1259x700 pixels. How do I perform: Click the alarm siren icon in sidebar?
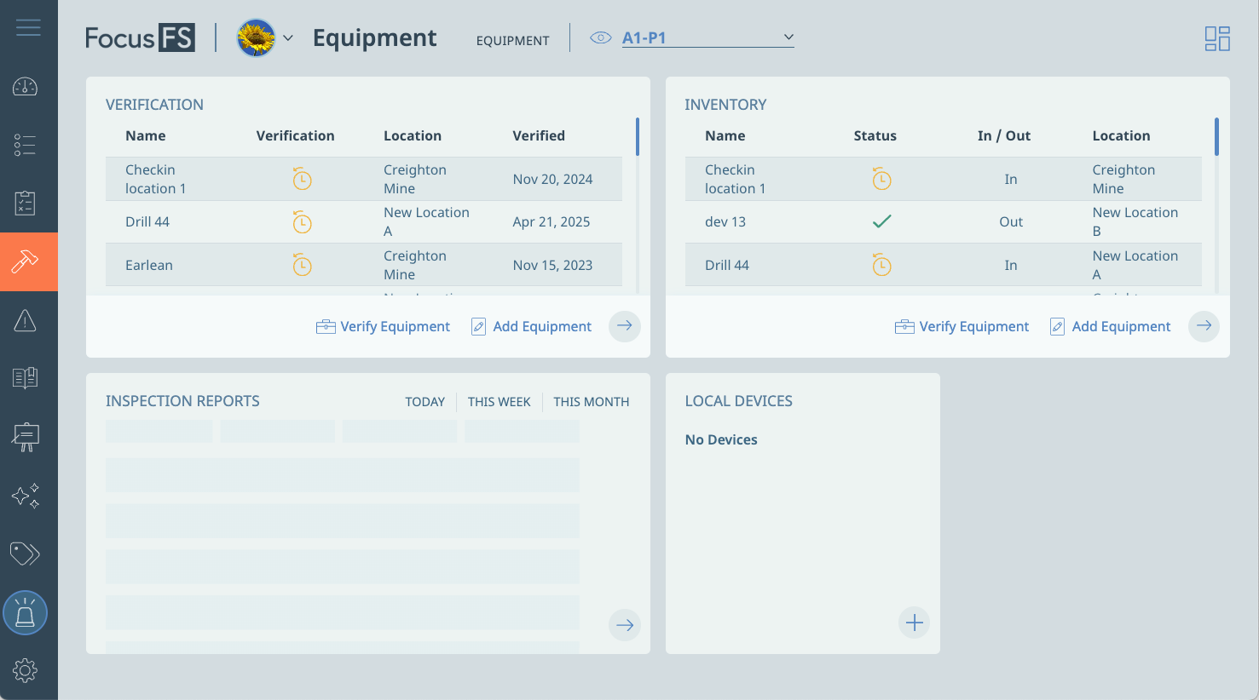coord(26,613)
